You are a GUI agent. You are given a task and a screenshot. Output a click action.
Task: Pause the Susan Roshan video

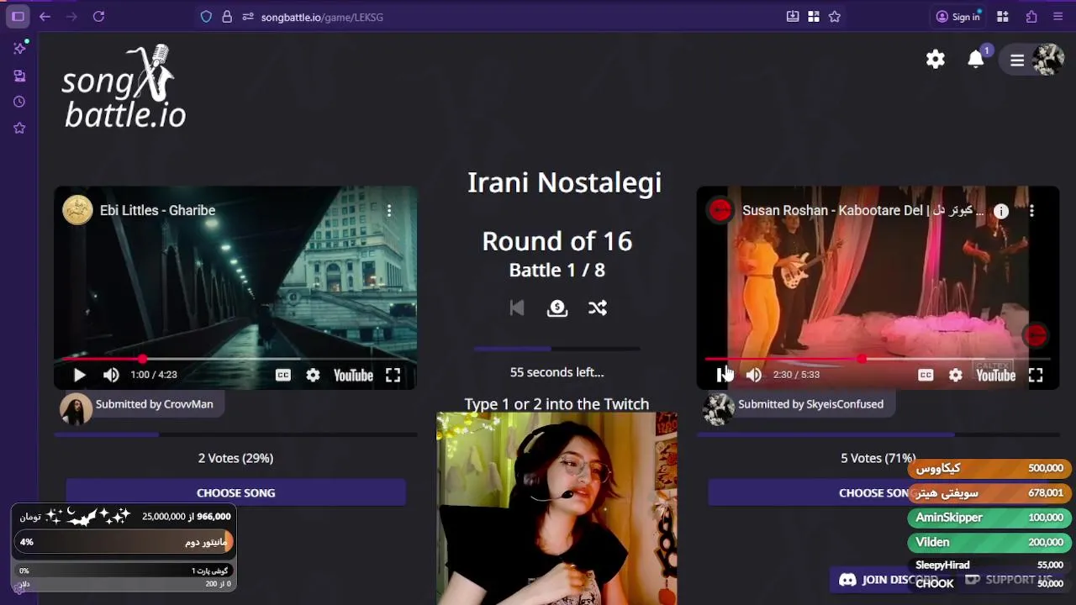[x=721, y=376]
